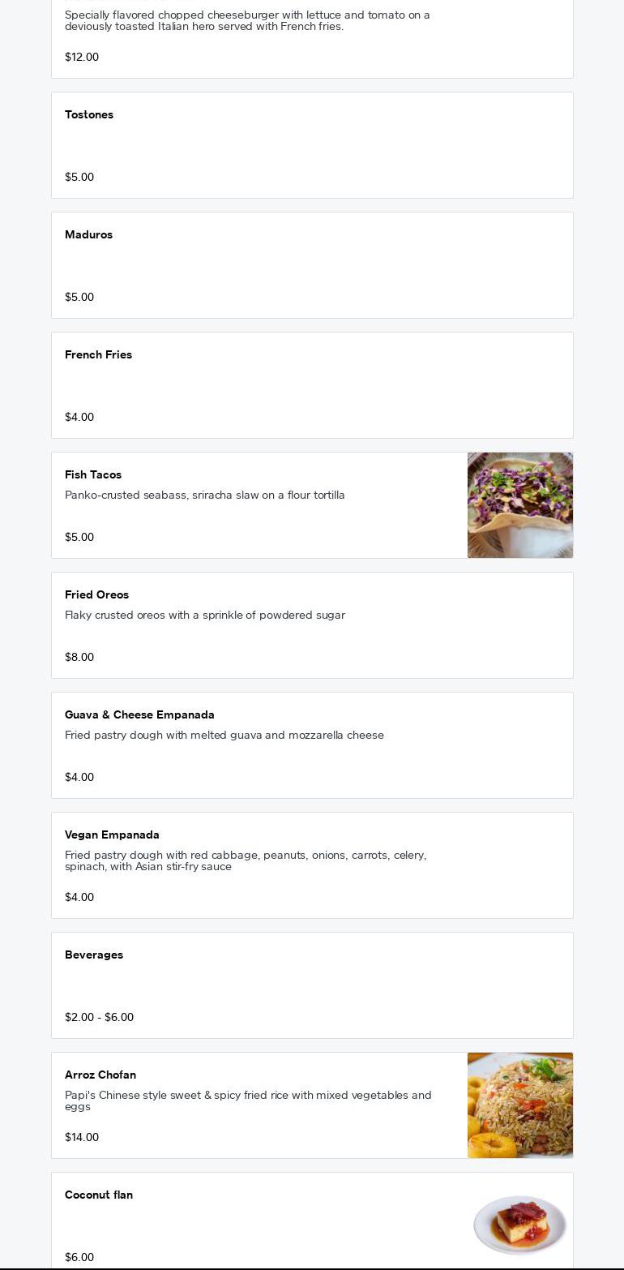624x1270 pixels.
Task: Click the $12.00 chopped cheeseburger price
Action: [x=82, y=58]
